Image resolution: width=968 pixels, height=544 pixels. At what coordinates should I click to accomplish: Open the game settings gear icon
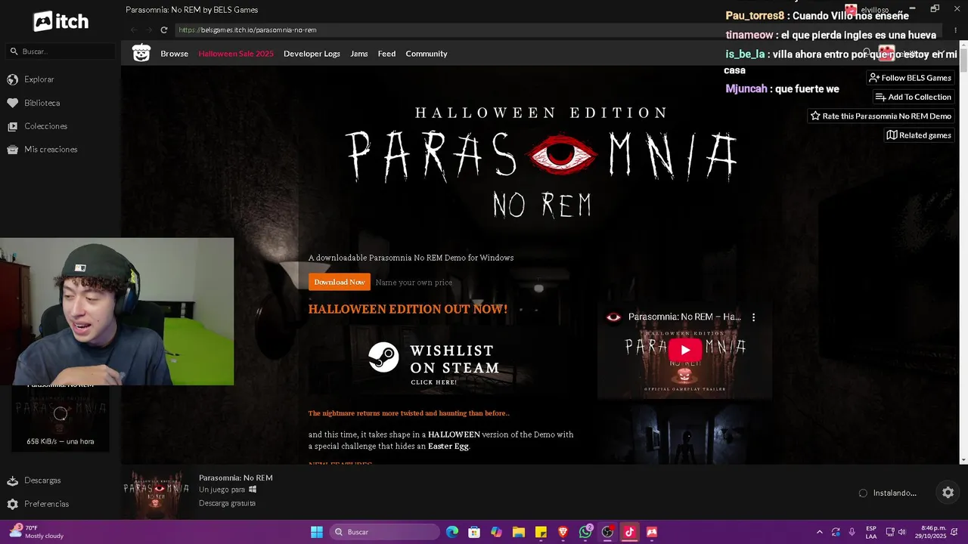pos(948,493)
